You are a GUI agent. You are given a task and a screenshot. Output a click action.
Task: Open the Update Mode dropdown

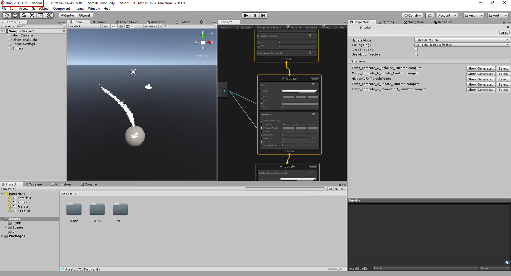click(x=462, y=40)
